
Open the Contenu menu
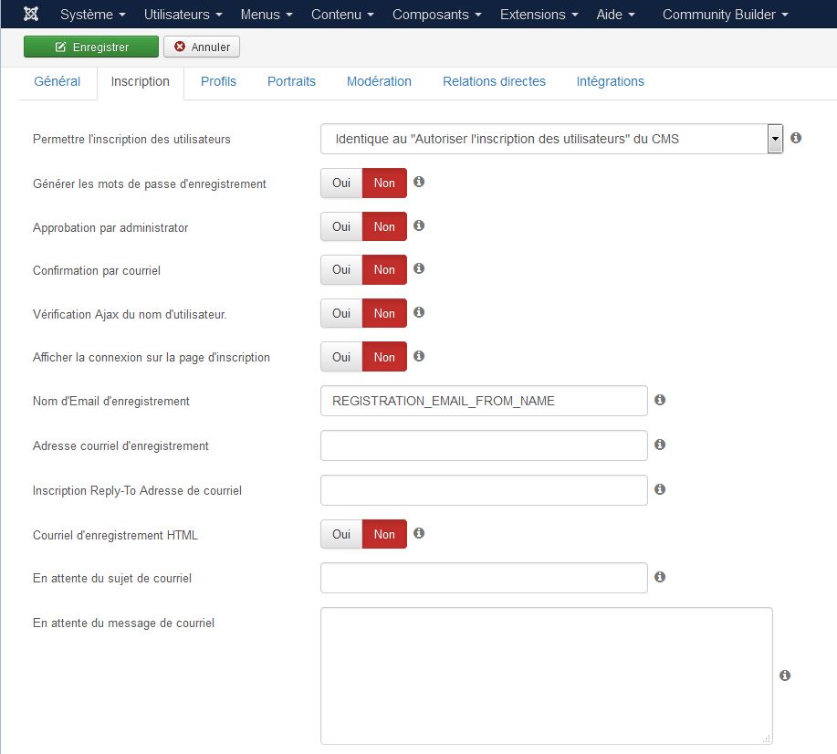(x=342, y=15)
